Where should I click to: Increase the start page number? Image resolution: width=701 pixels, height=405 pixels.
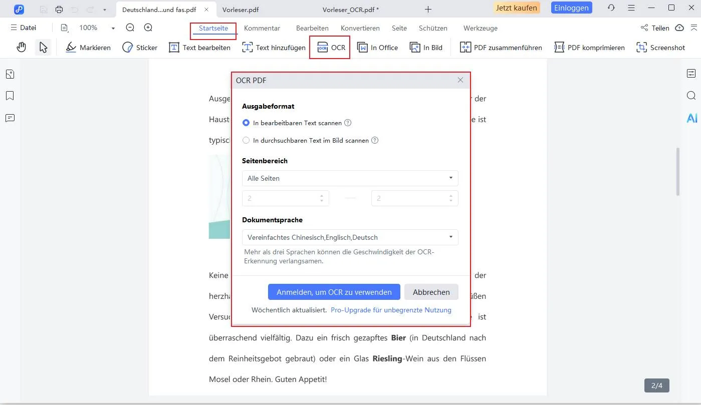tap(321, 195)
